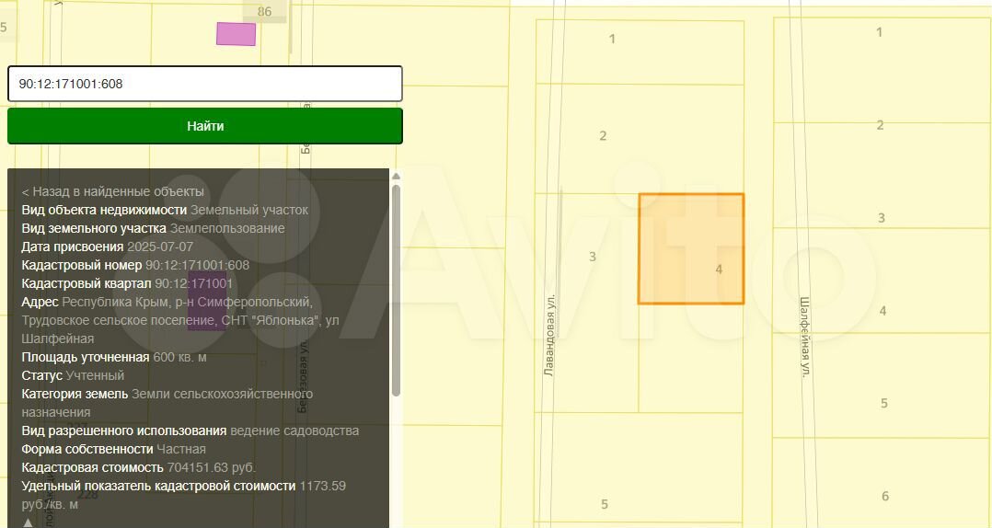Click Площадь уточненная 600 кв. м row
Screen dimensions: 992x528
[x=114, y=357]
